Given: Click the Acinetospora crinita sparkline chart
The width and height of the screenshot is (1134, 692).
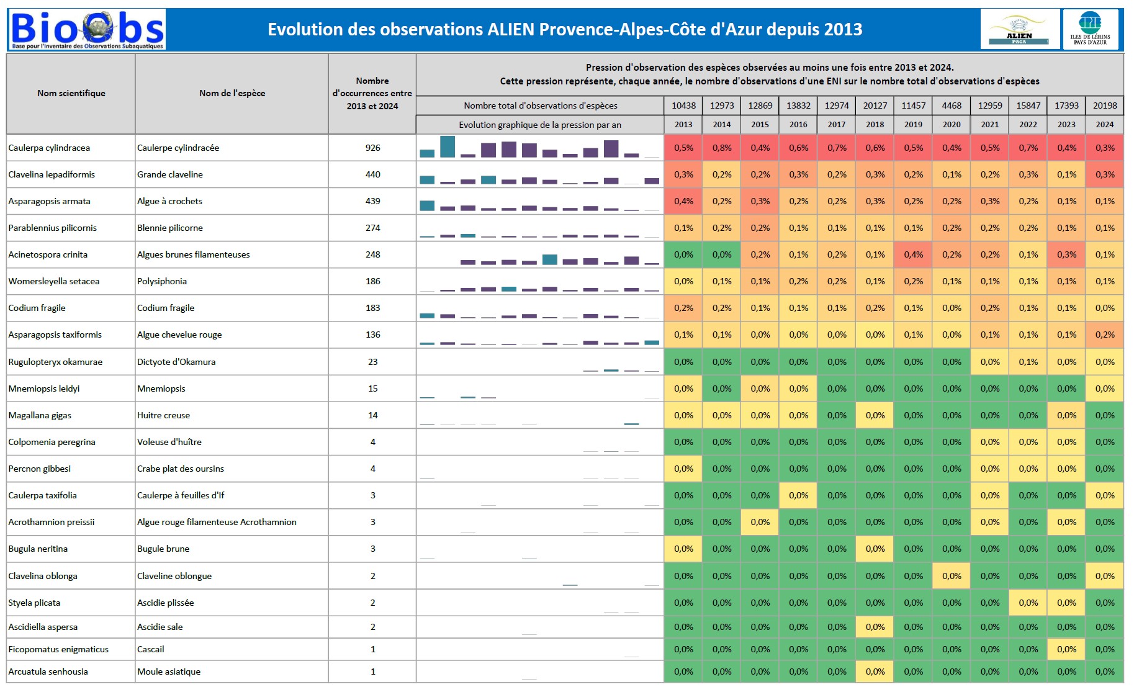Looking at the screenshot, I should tap(539, 255).
